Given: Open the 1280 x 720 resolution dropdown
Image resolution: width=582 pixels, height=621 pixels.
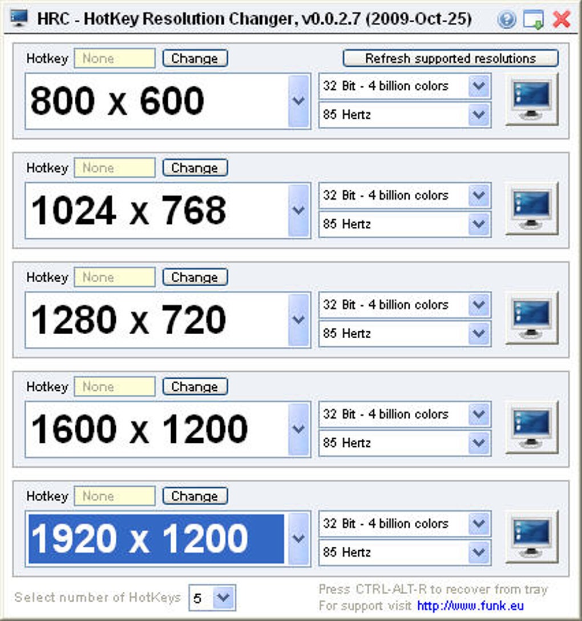Looking at the screenshot, I should click(x=298, y=319).
